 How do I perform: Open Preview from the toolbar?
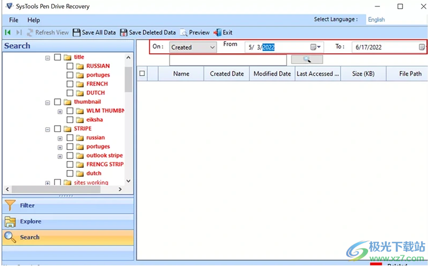(x=195, y=33)
